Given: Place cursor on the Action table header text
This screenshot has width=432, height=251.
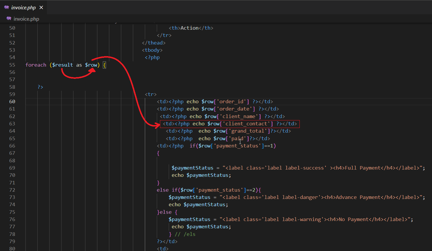Looking at the screenshot, I should coord(189,28).
